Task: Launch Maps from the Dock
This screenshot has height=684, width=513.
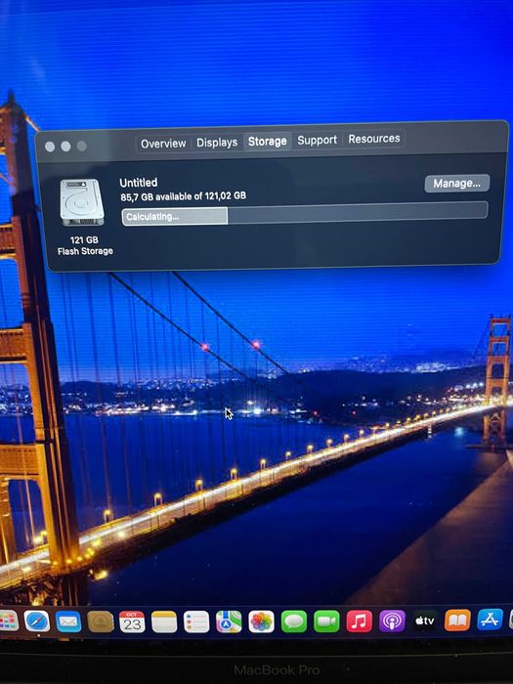Action: 229,621
